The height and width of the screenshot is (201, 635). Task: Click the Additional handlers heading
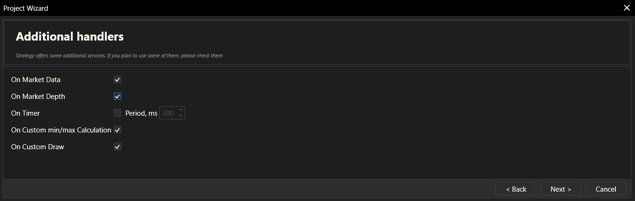pos(70,36)
